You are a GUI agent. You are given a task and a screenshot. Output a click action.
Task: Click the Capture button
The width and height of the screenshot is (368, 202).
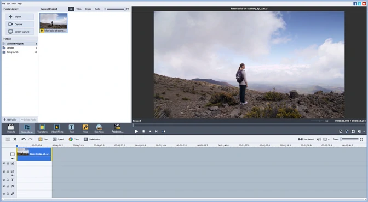click(x=20, y=24)
